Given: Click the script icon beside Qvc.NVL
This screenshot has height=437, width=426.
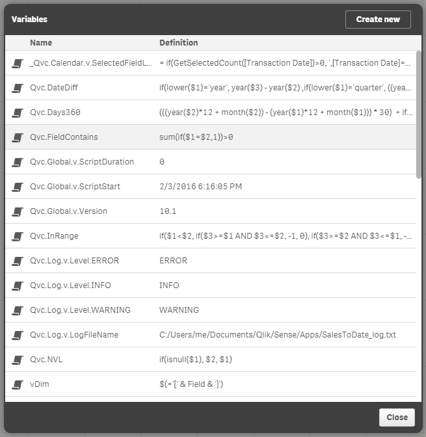Looking at the screenshot, I should [x=18, y=360].
